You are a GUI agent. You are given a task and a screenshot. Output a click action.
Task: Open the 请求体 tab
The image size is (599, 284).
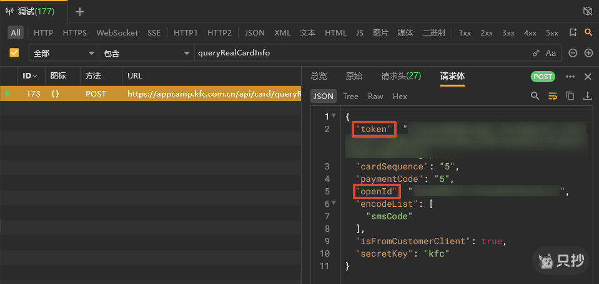pos(452,76)
